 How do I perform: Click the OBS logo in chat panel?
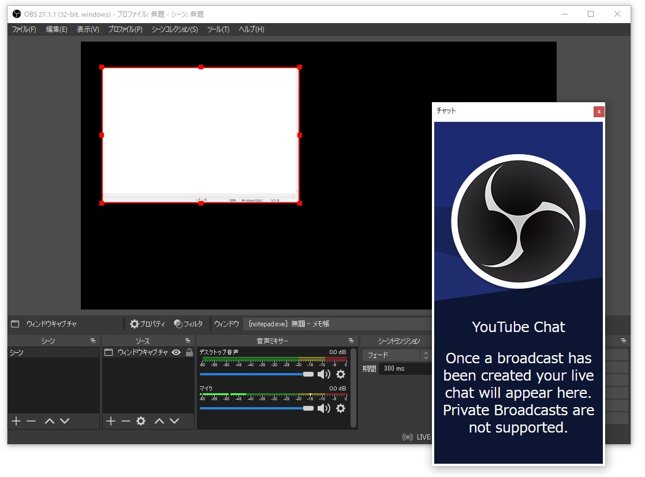point(519,221)
